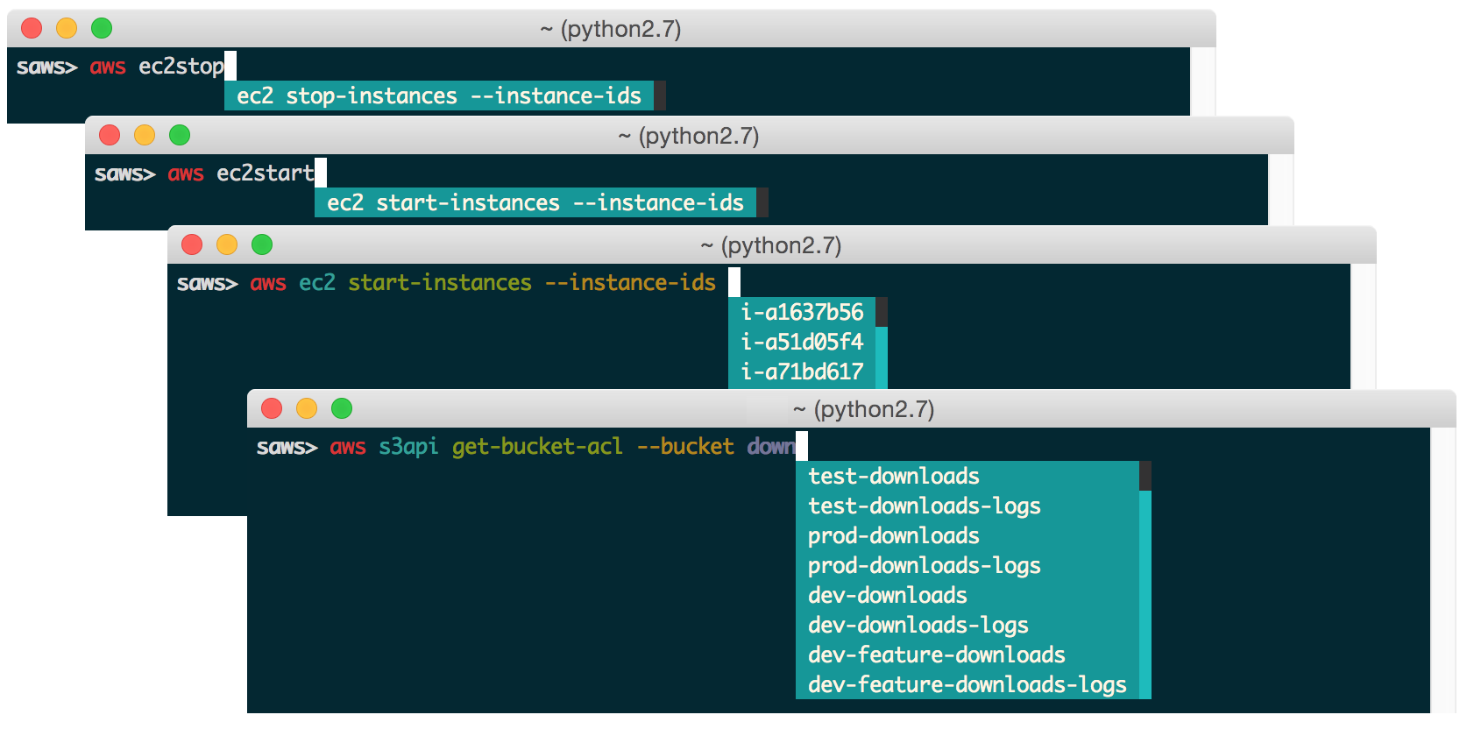
Task: Pick dev-feature-downloads bucket from list
Action: point(967,655)
